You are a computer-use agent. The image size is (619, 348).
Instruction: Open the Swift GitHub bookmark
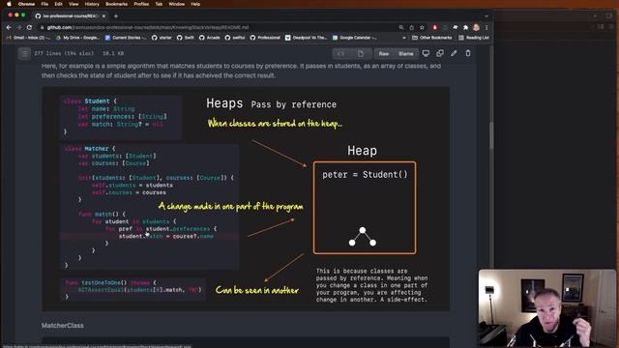(186, 38)
